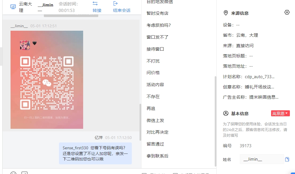Click the image upload icon below the chat
This screenshot has height=174, width=295.
point(24,173)
